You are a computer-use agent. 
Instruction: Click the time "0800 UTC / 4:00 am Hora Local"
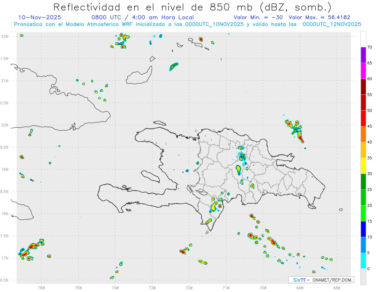[143, 17]
